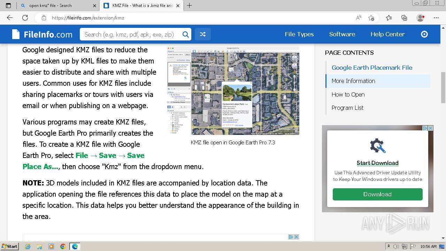Show hidden system tray icons

(x=389, y=246)
